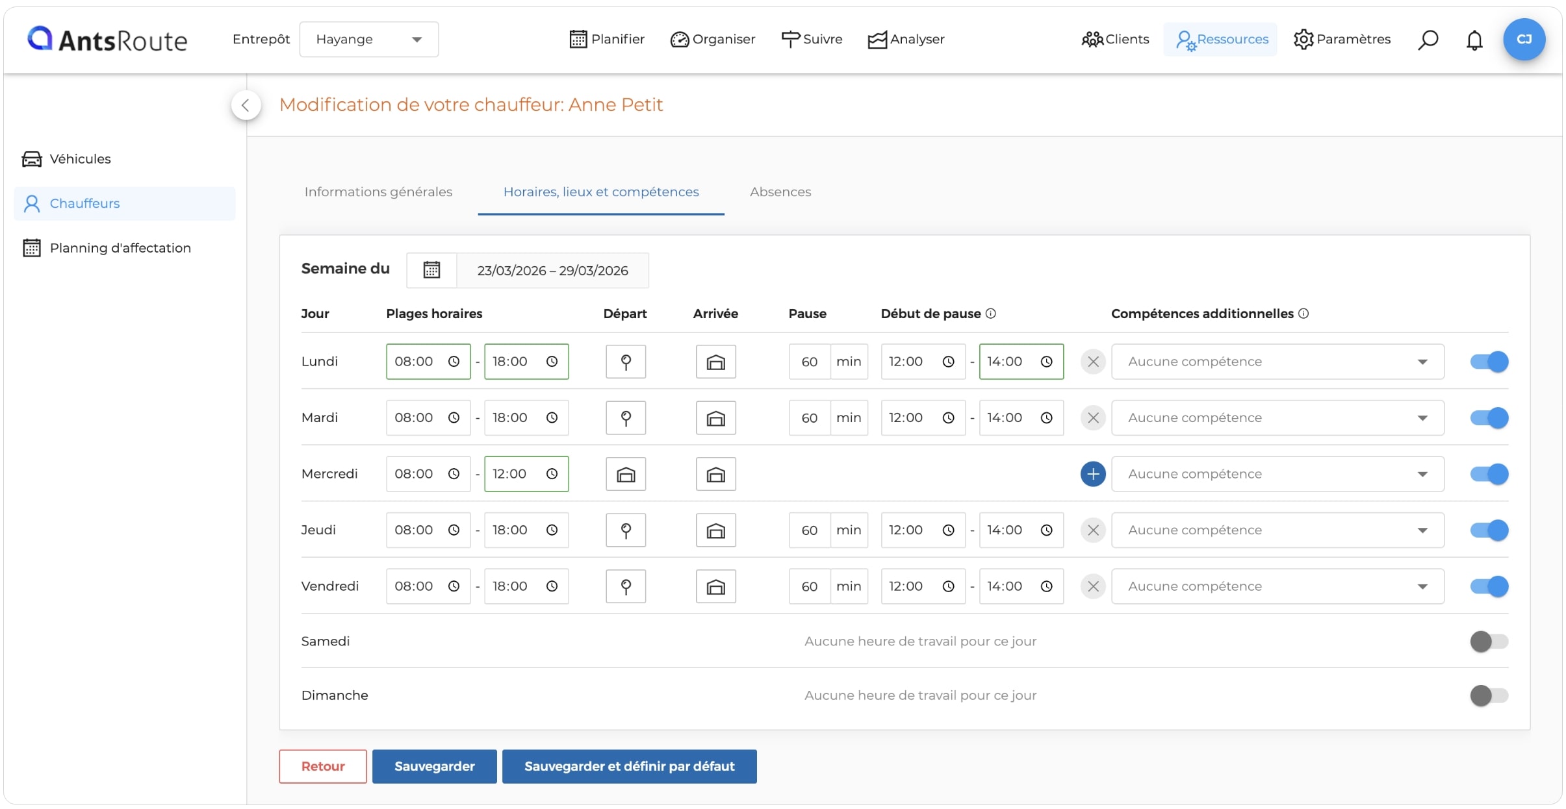Screen dimensions: 1566x809
Task: Set Vendredi arrival depot icon
Action: (x=715, y=586)
